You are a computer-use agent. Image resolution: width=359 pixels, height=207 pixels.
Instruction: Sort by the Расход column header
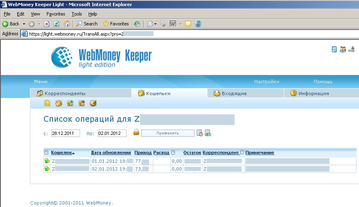pos(161,152)
